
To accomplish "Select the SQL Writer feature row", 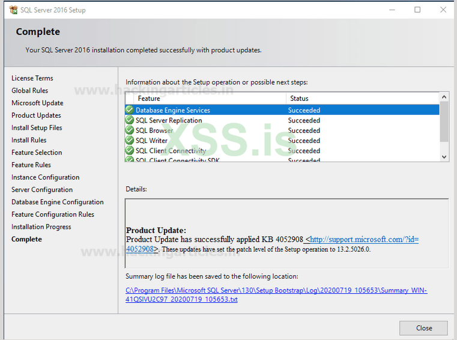I will point(282,141).
